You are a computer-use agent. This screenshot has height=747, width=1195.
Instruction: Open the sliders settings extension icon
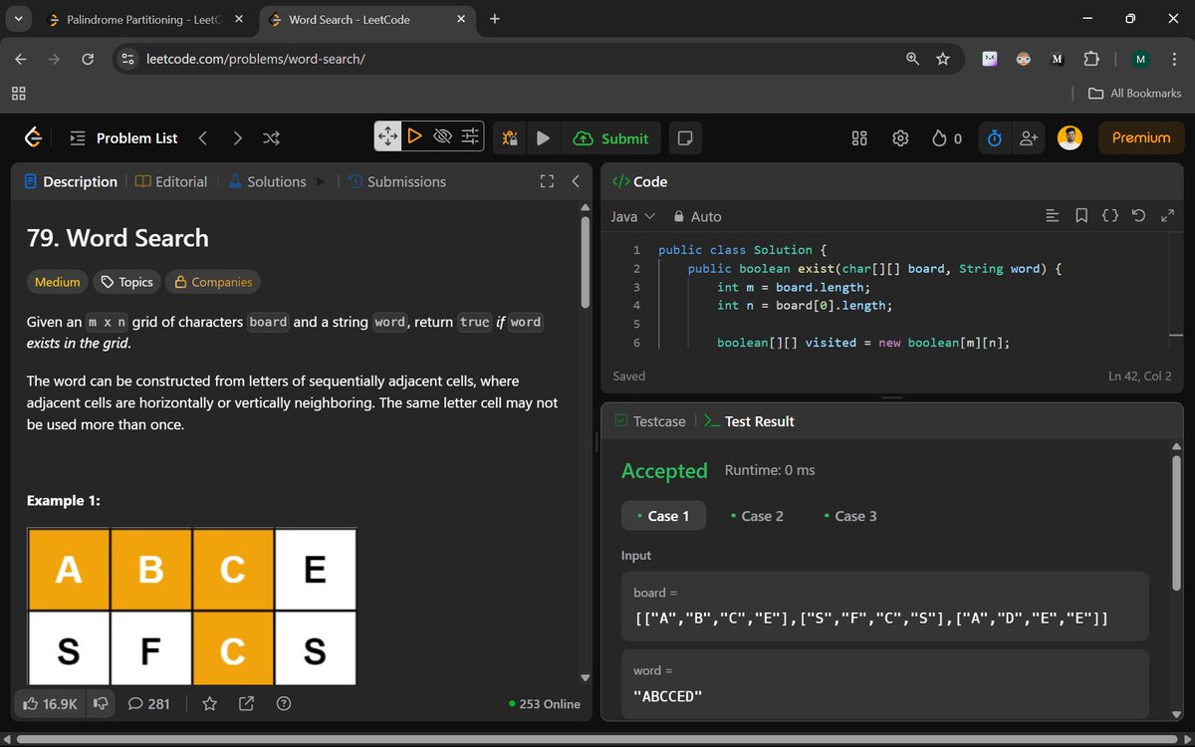[471, 136]
